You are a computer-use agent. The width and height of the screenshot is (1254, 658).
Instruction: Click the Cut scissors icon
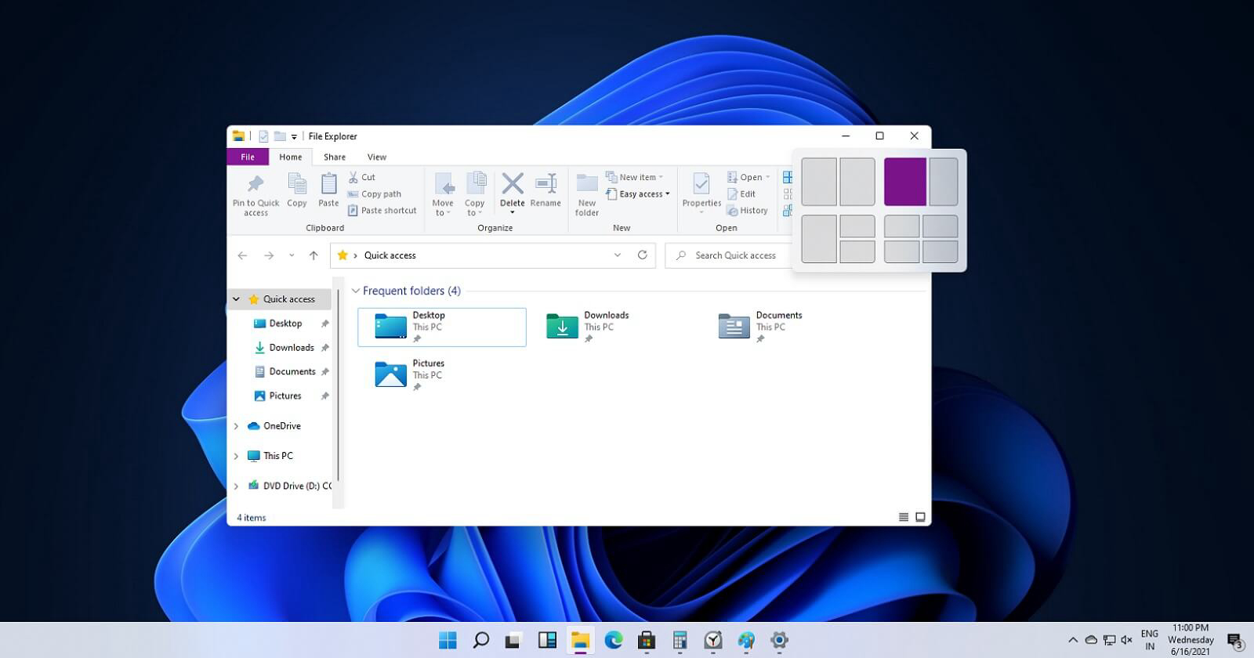point(353,177)
